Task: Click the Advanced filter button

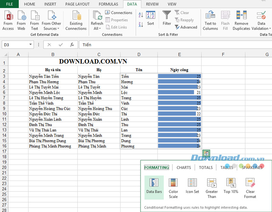Action: (186, 27)
